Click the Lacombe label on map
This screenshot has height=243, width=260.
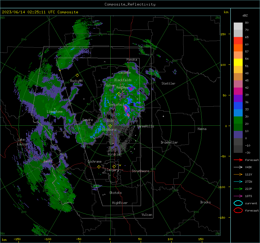(125, 73)
